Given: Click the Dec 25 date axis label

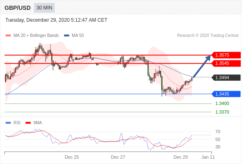Looking at the screenshot, I should click(72, 157).
